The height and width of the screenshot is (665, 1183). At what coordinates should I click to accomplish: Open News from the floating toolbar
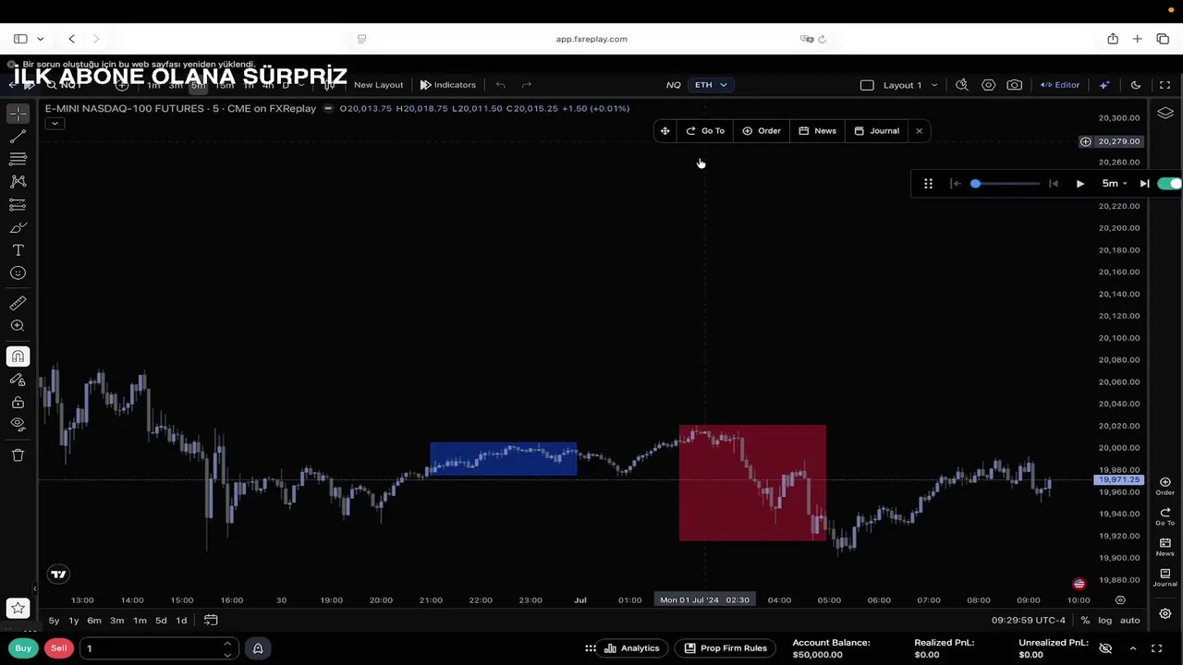tap(817, 131)
